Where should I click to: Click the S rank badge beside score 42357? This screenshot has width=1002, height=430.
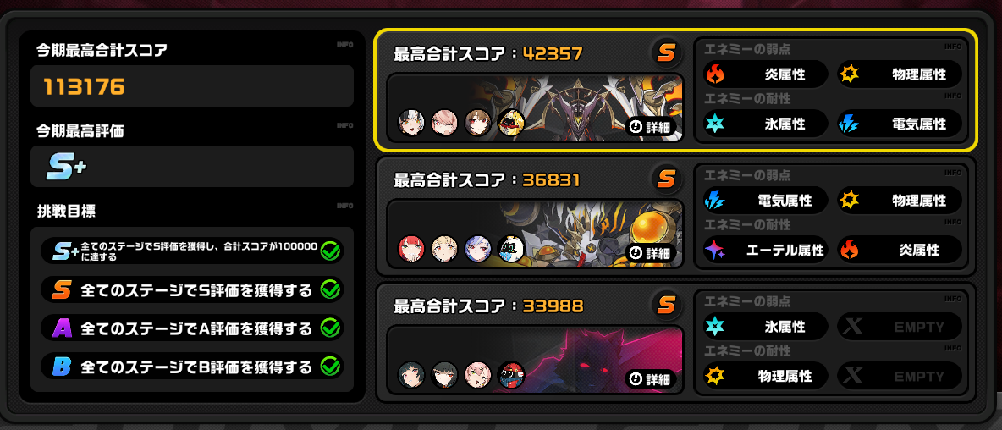click(x=666, y=53)
